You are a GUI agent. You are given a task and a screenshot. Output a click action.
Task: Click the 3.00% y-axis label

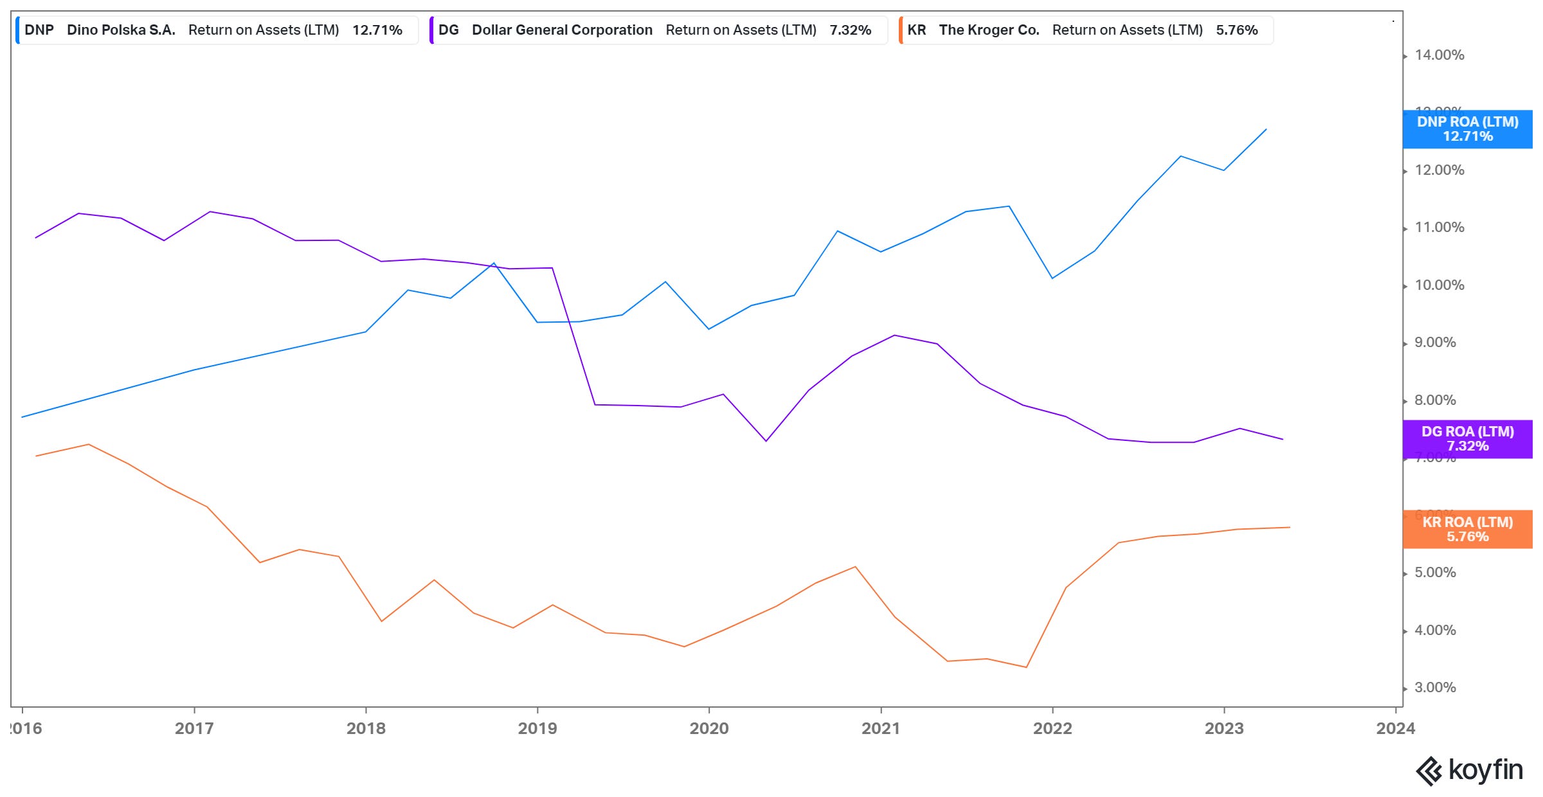point(1436,688)
